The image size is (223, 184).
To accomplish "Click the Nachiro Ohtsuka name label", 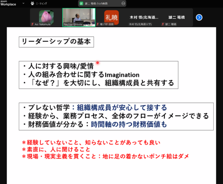I will click(x=73, y=24).
